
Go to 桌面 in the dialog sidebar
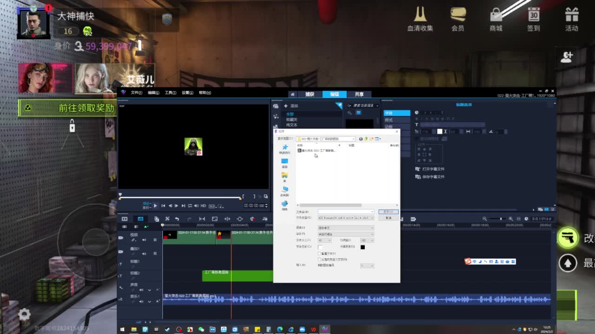[x=284, y=163]
